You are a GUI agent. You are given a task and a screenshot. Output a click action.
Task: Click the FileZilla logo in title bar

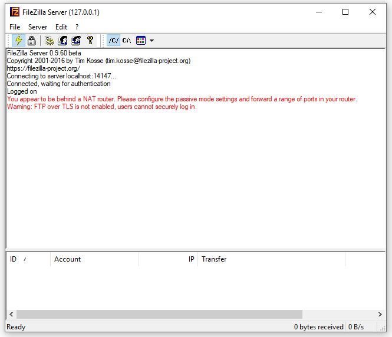pos(13,12)
